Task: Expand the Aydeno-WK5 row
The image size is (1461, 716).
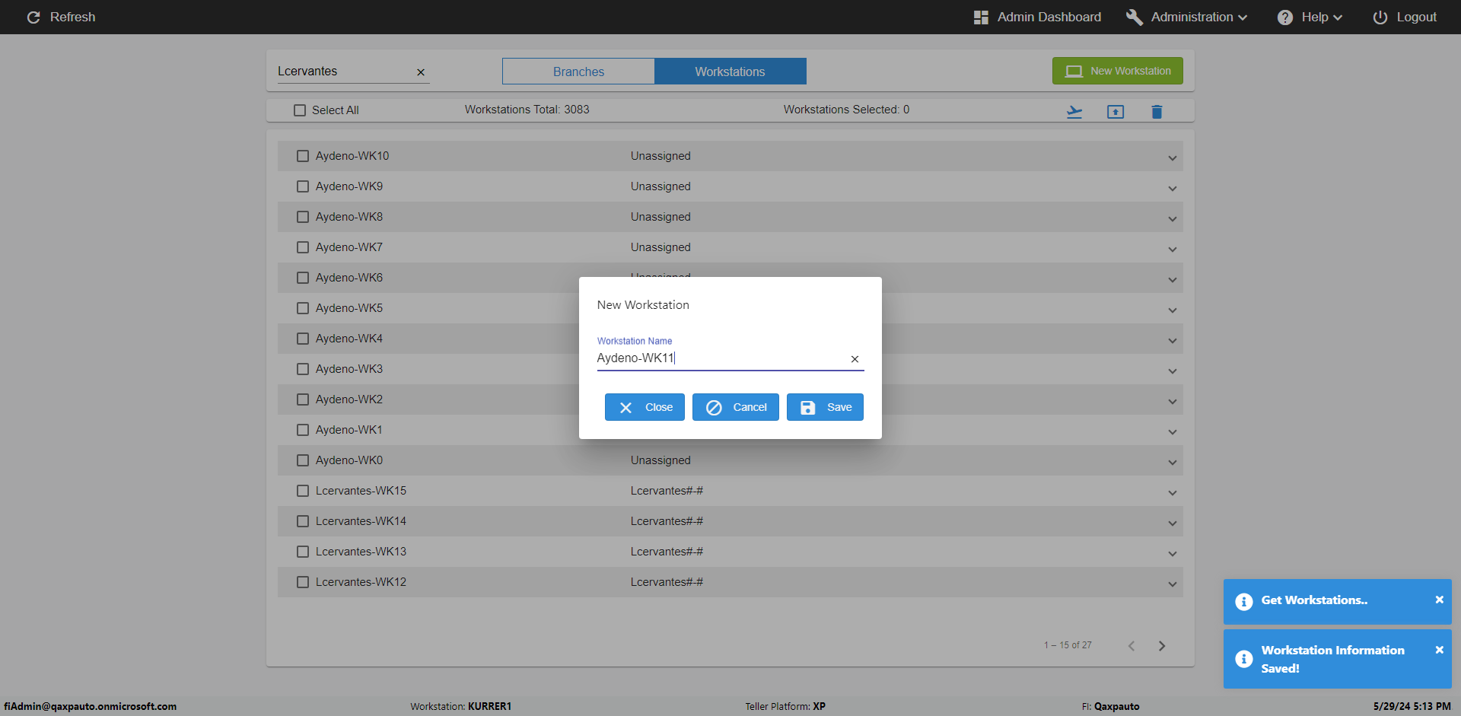Action: pos(1172,310)
